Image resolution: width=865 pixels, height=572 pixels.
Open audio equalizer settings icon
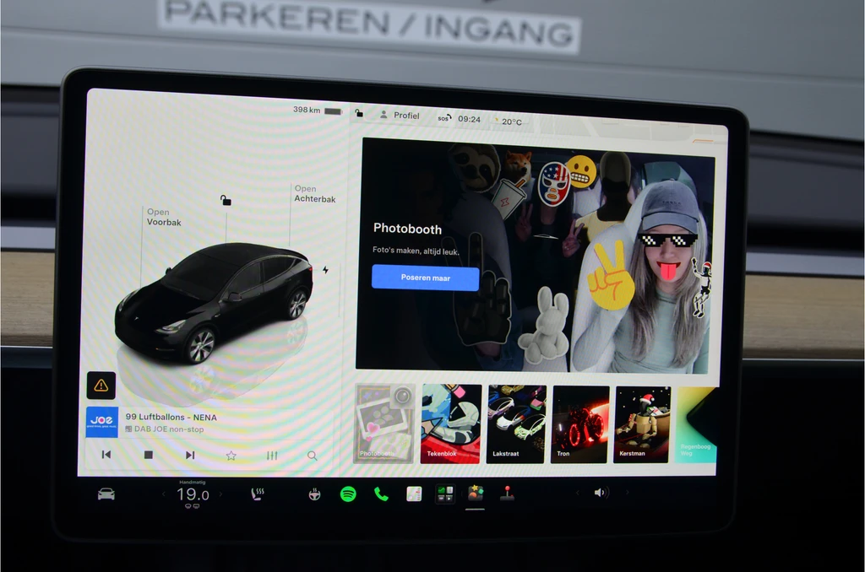click(x=272, y=456)
